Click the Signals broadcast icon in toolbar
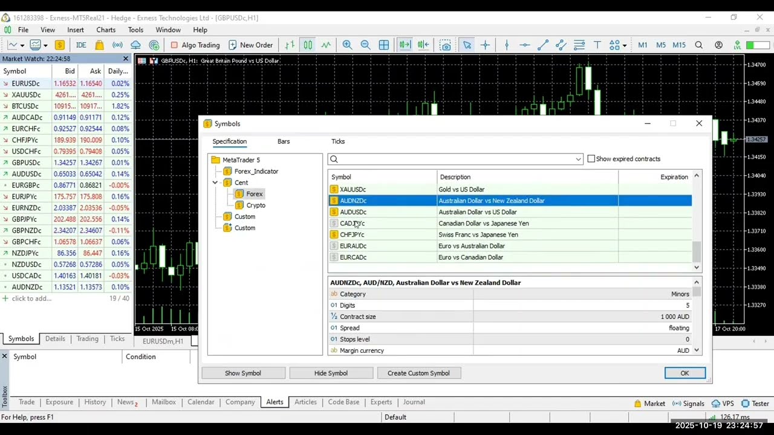The image size is (774, 435). (118, 45)
